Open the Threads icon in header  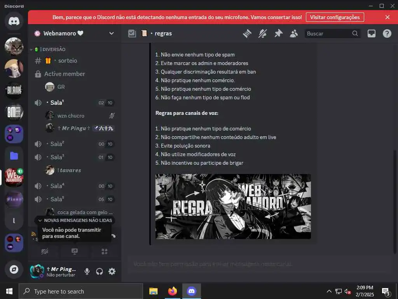(247, 33)
